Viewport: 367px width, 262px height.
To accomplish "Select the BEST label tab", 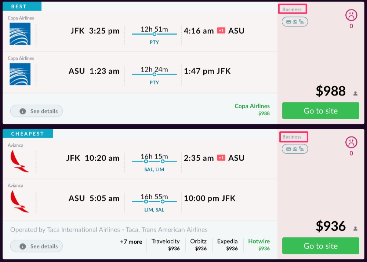I will coord(22,6).
